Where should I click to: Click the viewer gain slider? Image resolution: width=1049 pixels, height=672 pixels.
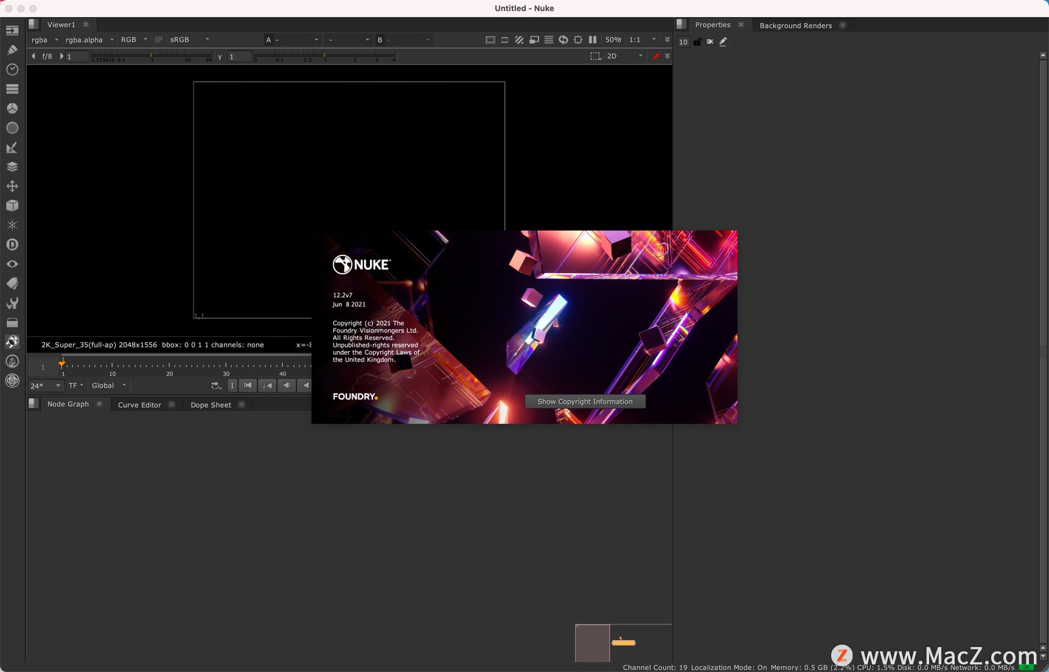pos(151,57)
